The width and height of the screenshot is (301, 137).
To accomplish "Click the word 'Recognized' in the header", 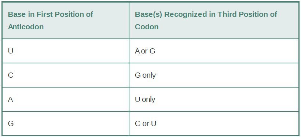I will click(186, 14).
